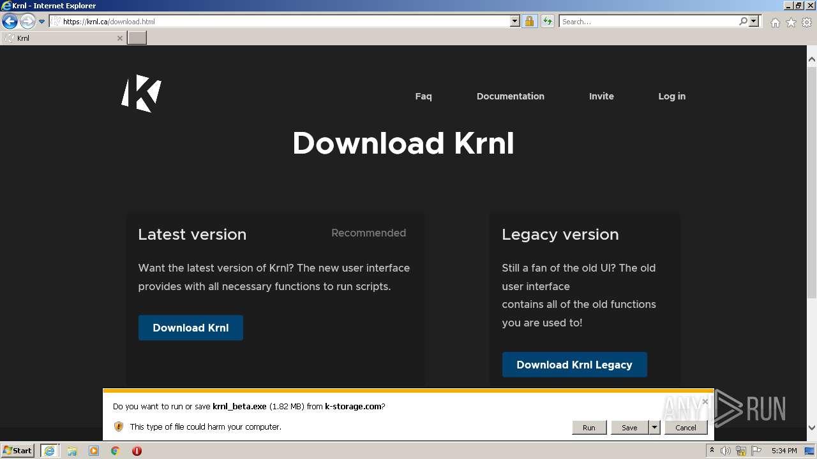
Task: Click the page scrollbar up arrow
Action: pyautogui.click(x=812, y=60)
